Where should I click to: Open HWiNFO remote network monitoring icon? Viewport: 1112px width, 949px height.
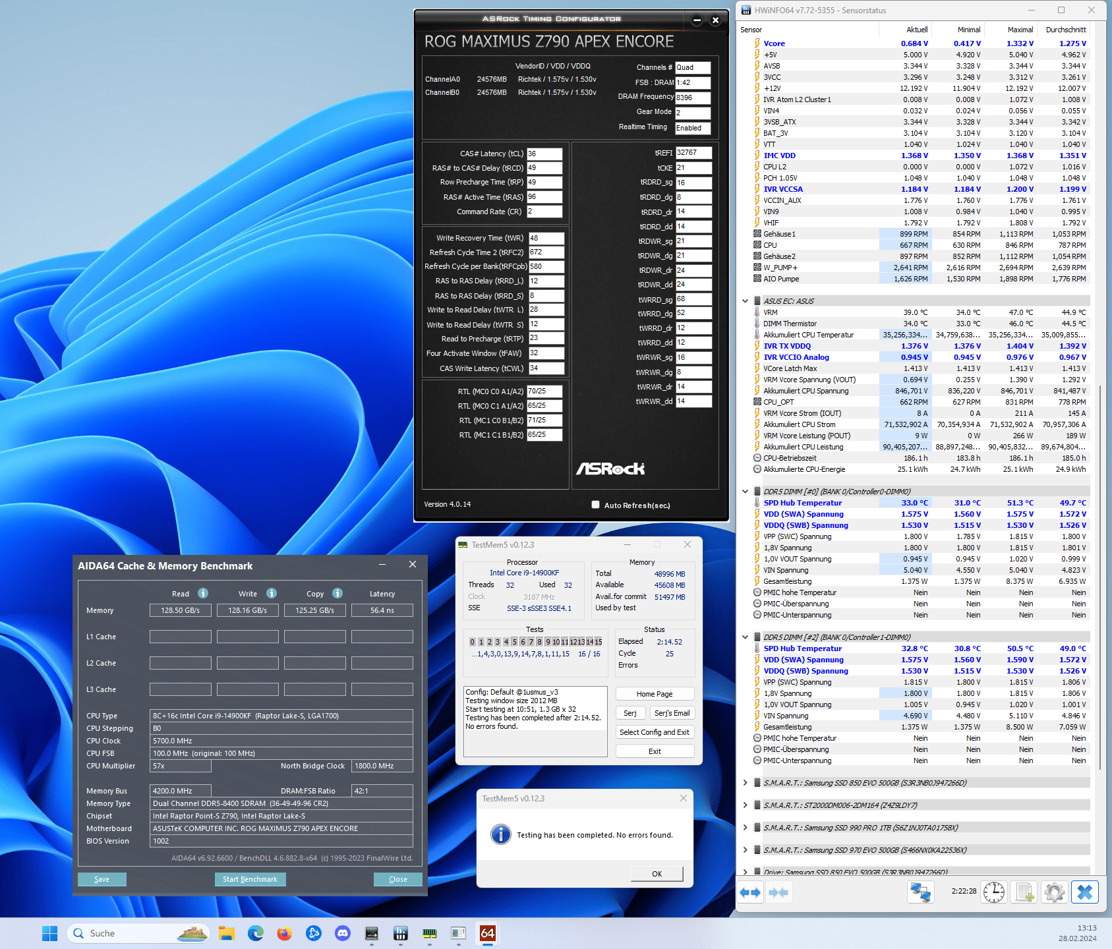click(920, 892)
